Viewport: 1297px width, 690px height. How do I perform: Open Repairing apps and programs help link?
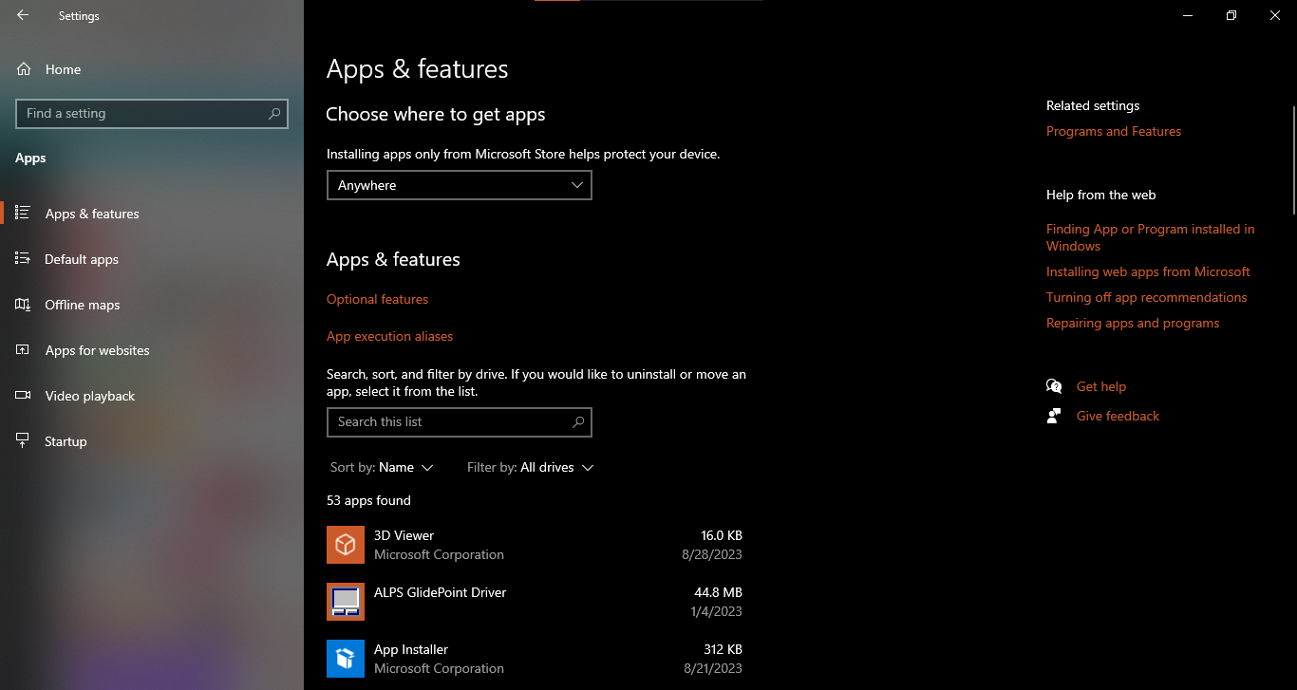click(x=1133, y=323)
